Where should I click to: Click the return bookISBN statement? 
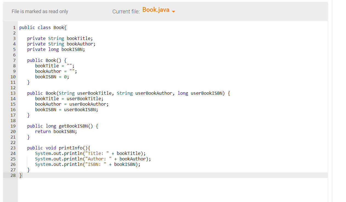tap(56, 131)
